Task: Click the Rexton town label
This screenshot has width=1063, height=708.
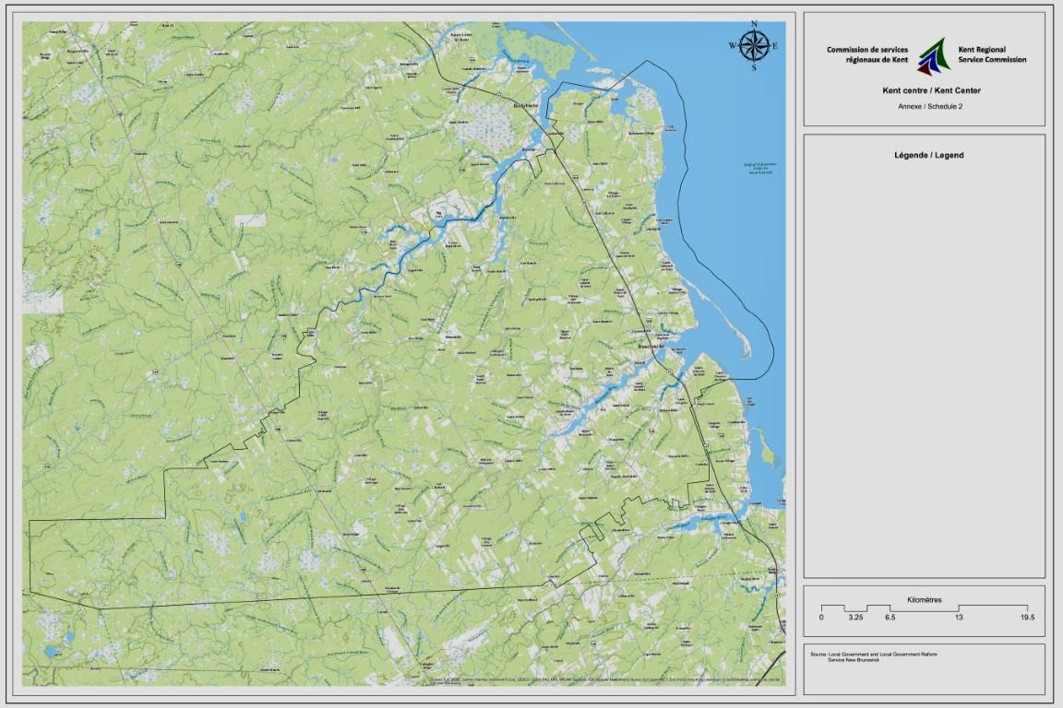Action: pyautogui.click(x=529, y=150)
